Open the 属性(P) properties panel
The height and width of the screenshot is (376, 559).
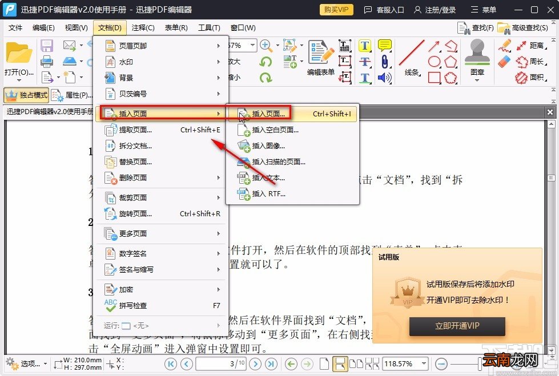[71, 95]
